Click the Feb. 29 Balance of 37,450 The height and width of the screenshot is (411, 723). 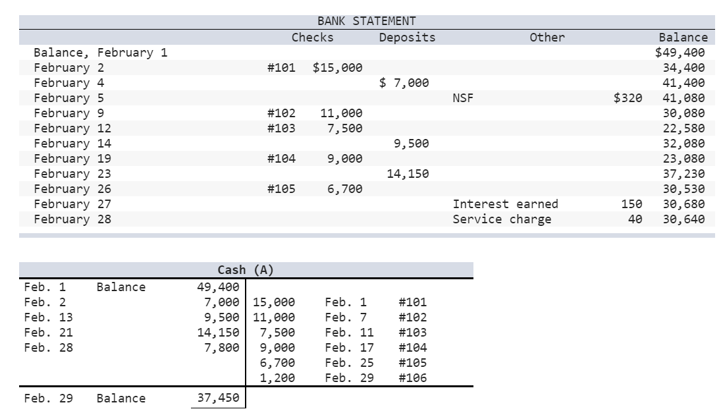pos(219,397)
